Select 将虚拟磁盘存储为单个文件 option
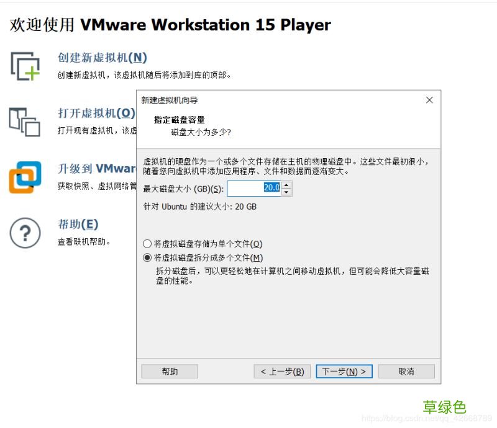The image size is (497, 428). click(203, 244)
